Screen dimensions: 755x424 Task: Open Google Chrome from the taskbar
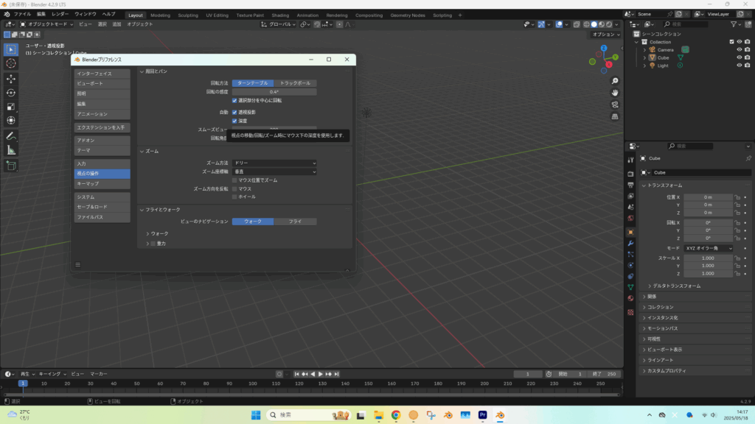tap(396, 415)
